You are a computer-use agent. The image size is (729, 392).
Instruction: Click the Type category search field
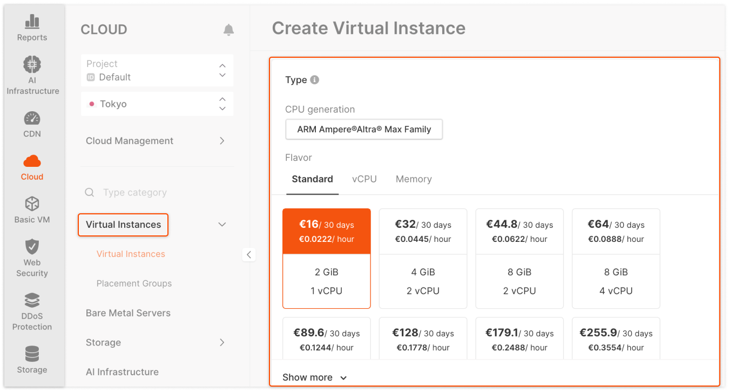point(157,193)
